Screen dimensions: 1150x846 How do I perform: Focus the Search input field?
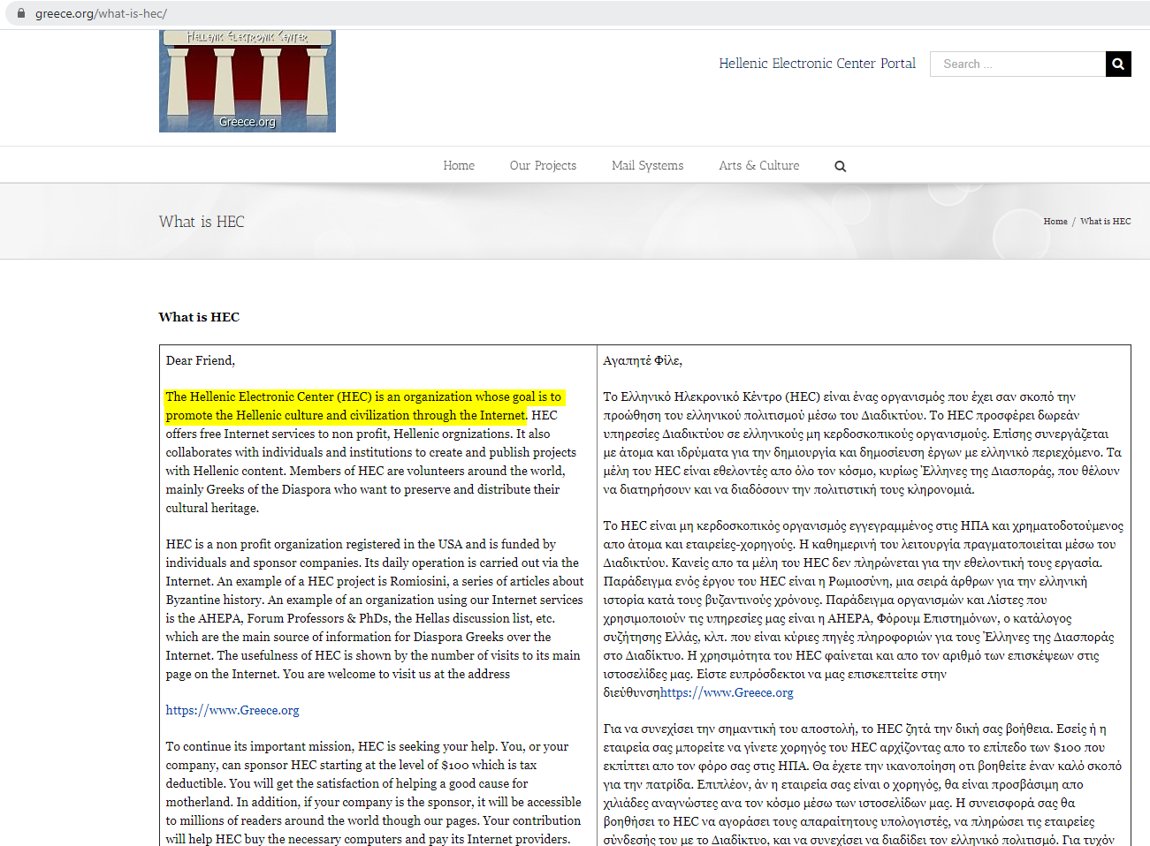coord(1017,64)
